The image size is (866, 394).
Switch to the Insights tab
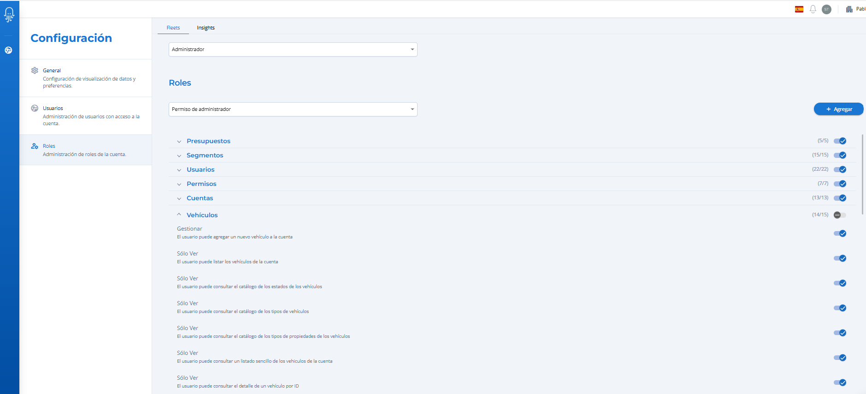click(206, 28)
